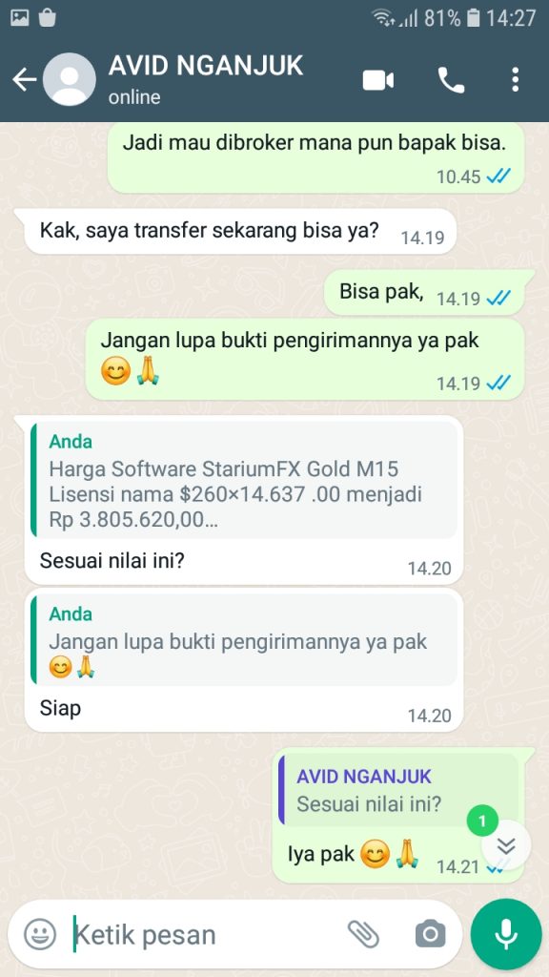549x977 pixels.
Task: Attach a file with the paperclip icon
Action: click(x=363, y=934)
